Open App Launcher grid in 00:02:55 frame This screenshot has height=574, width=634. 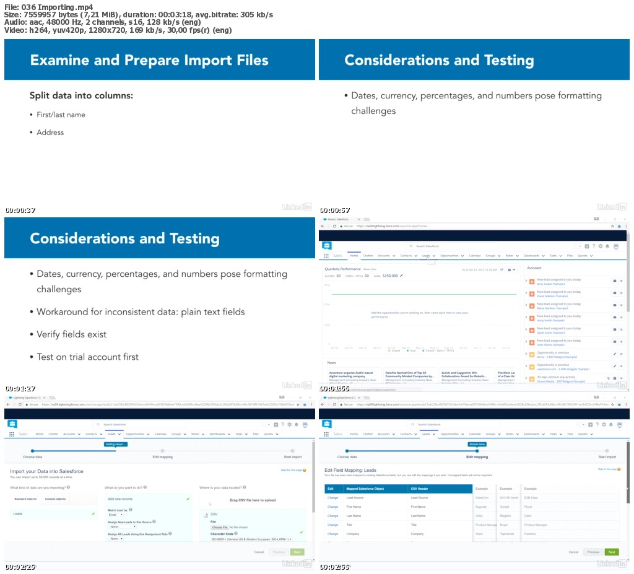[326, 434]
